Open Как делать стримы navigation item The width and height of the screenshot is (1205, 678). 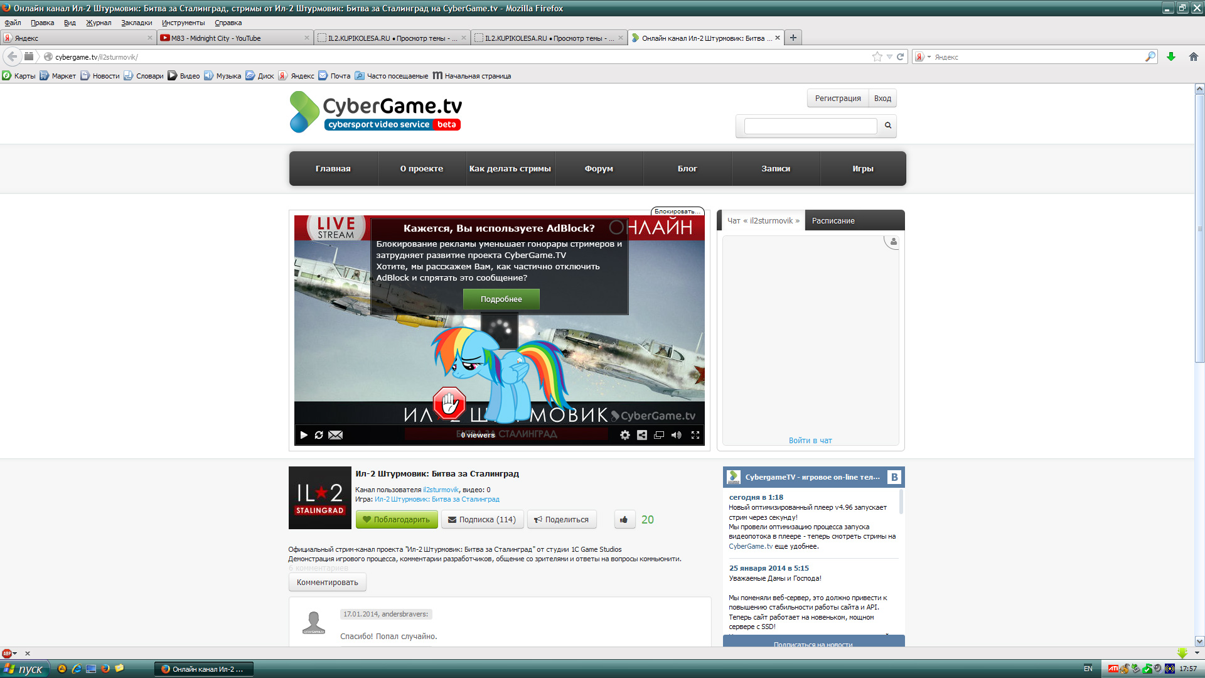[x=510, y=169]
